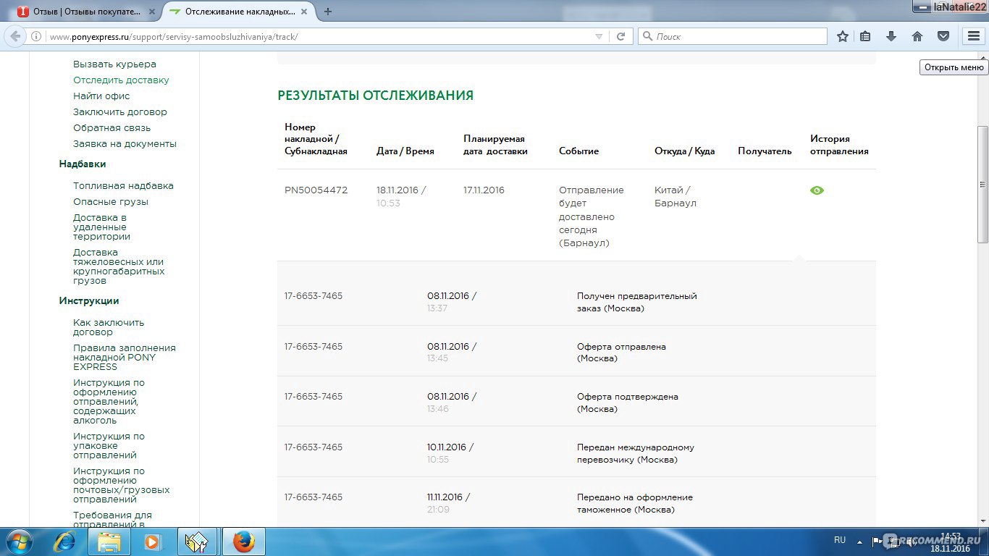Click event Передан международному перевозчику (Москва)

[x=636, y=453]
